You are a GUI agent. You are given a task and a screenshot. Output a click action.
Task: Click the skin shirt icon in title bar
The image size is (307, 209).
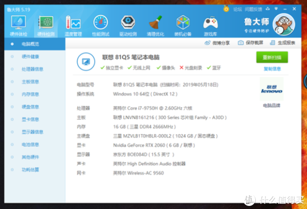pos(268,9)
